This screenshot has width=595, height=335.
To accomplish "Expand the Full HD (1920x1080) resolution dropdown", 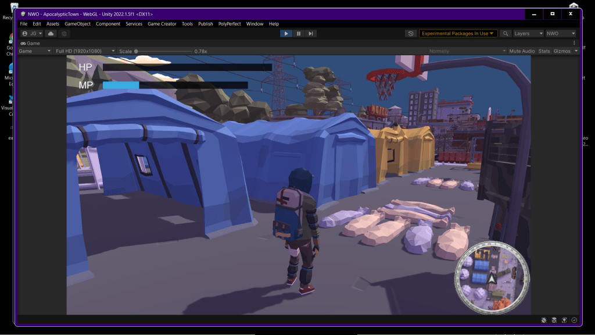I will (85, 51).
